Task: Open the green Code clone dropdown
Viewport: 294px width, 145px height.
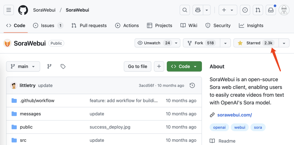Action: tap(184, 67)
